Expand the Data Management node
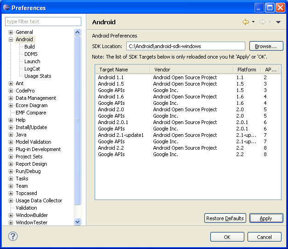Viewport: 288px width, 249px height. tap(11, 98)
